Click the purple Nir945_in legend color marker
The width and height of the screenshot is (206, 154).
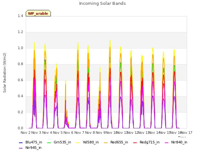click(21, 148)
